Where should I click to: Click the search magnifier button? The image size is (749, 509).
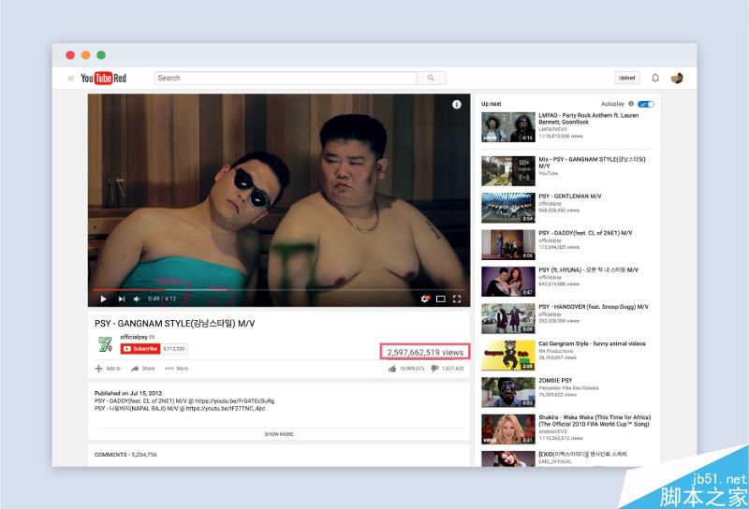(431, 78)
